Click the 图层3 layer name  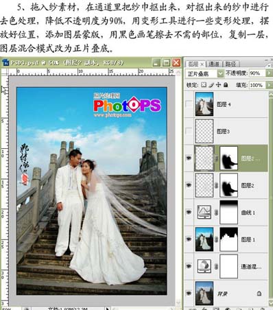point(223,132)
